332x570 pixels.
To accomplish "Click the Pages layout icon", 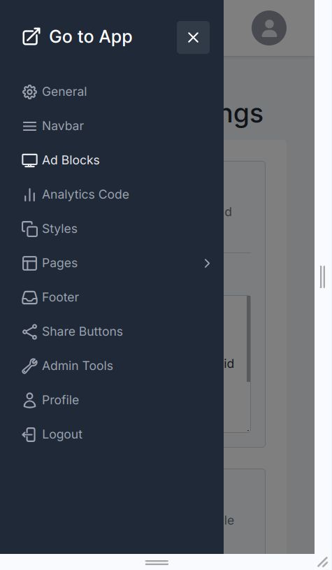I will pos(29,263).
